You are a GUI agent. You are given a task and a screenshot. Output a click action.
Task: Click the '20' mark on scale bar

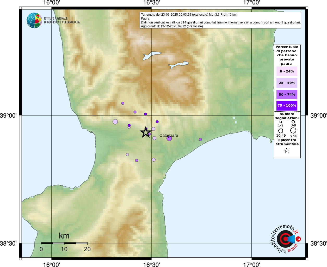pos(87,249)
